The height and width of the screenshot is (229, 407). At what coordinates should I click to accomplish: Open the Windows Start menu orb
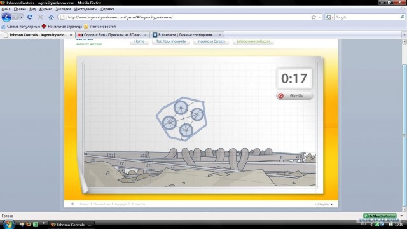coord(8,225)
